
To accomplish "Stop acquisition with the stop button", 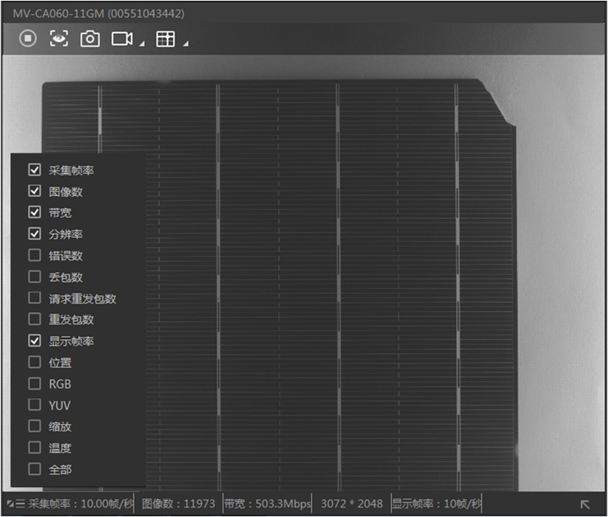I will (x=28, y=38).
